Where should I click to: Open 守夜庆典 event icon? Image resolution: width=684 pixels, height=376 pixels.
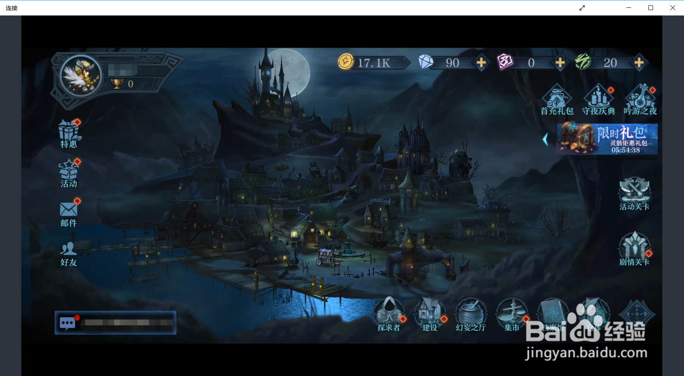click(x=598, y=100)
